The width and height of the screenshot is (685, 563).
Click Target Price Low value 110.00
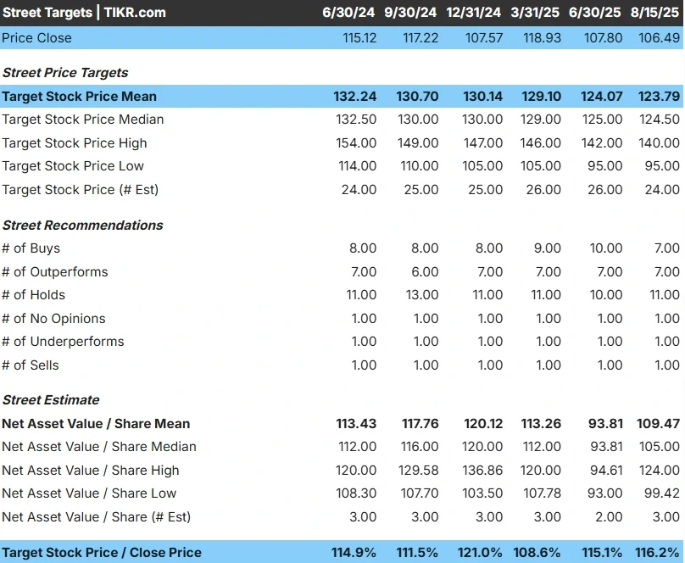[420, 166]
